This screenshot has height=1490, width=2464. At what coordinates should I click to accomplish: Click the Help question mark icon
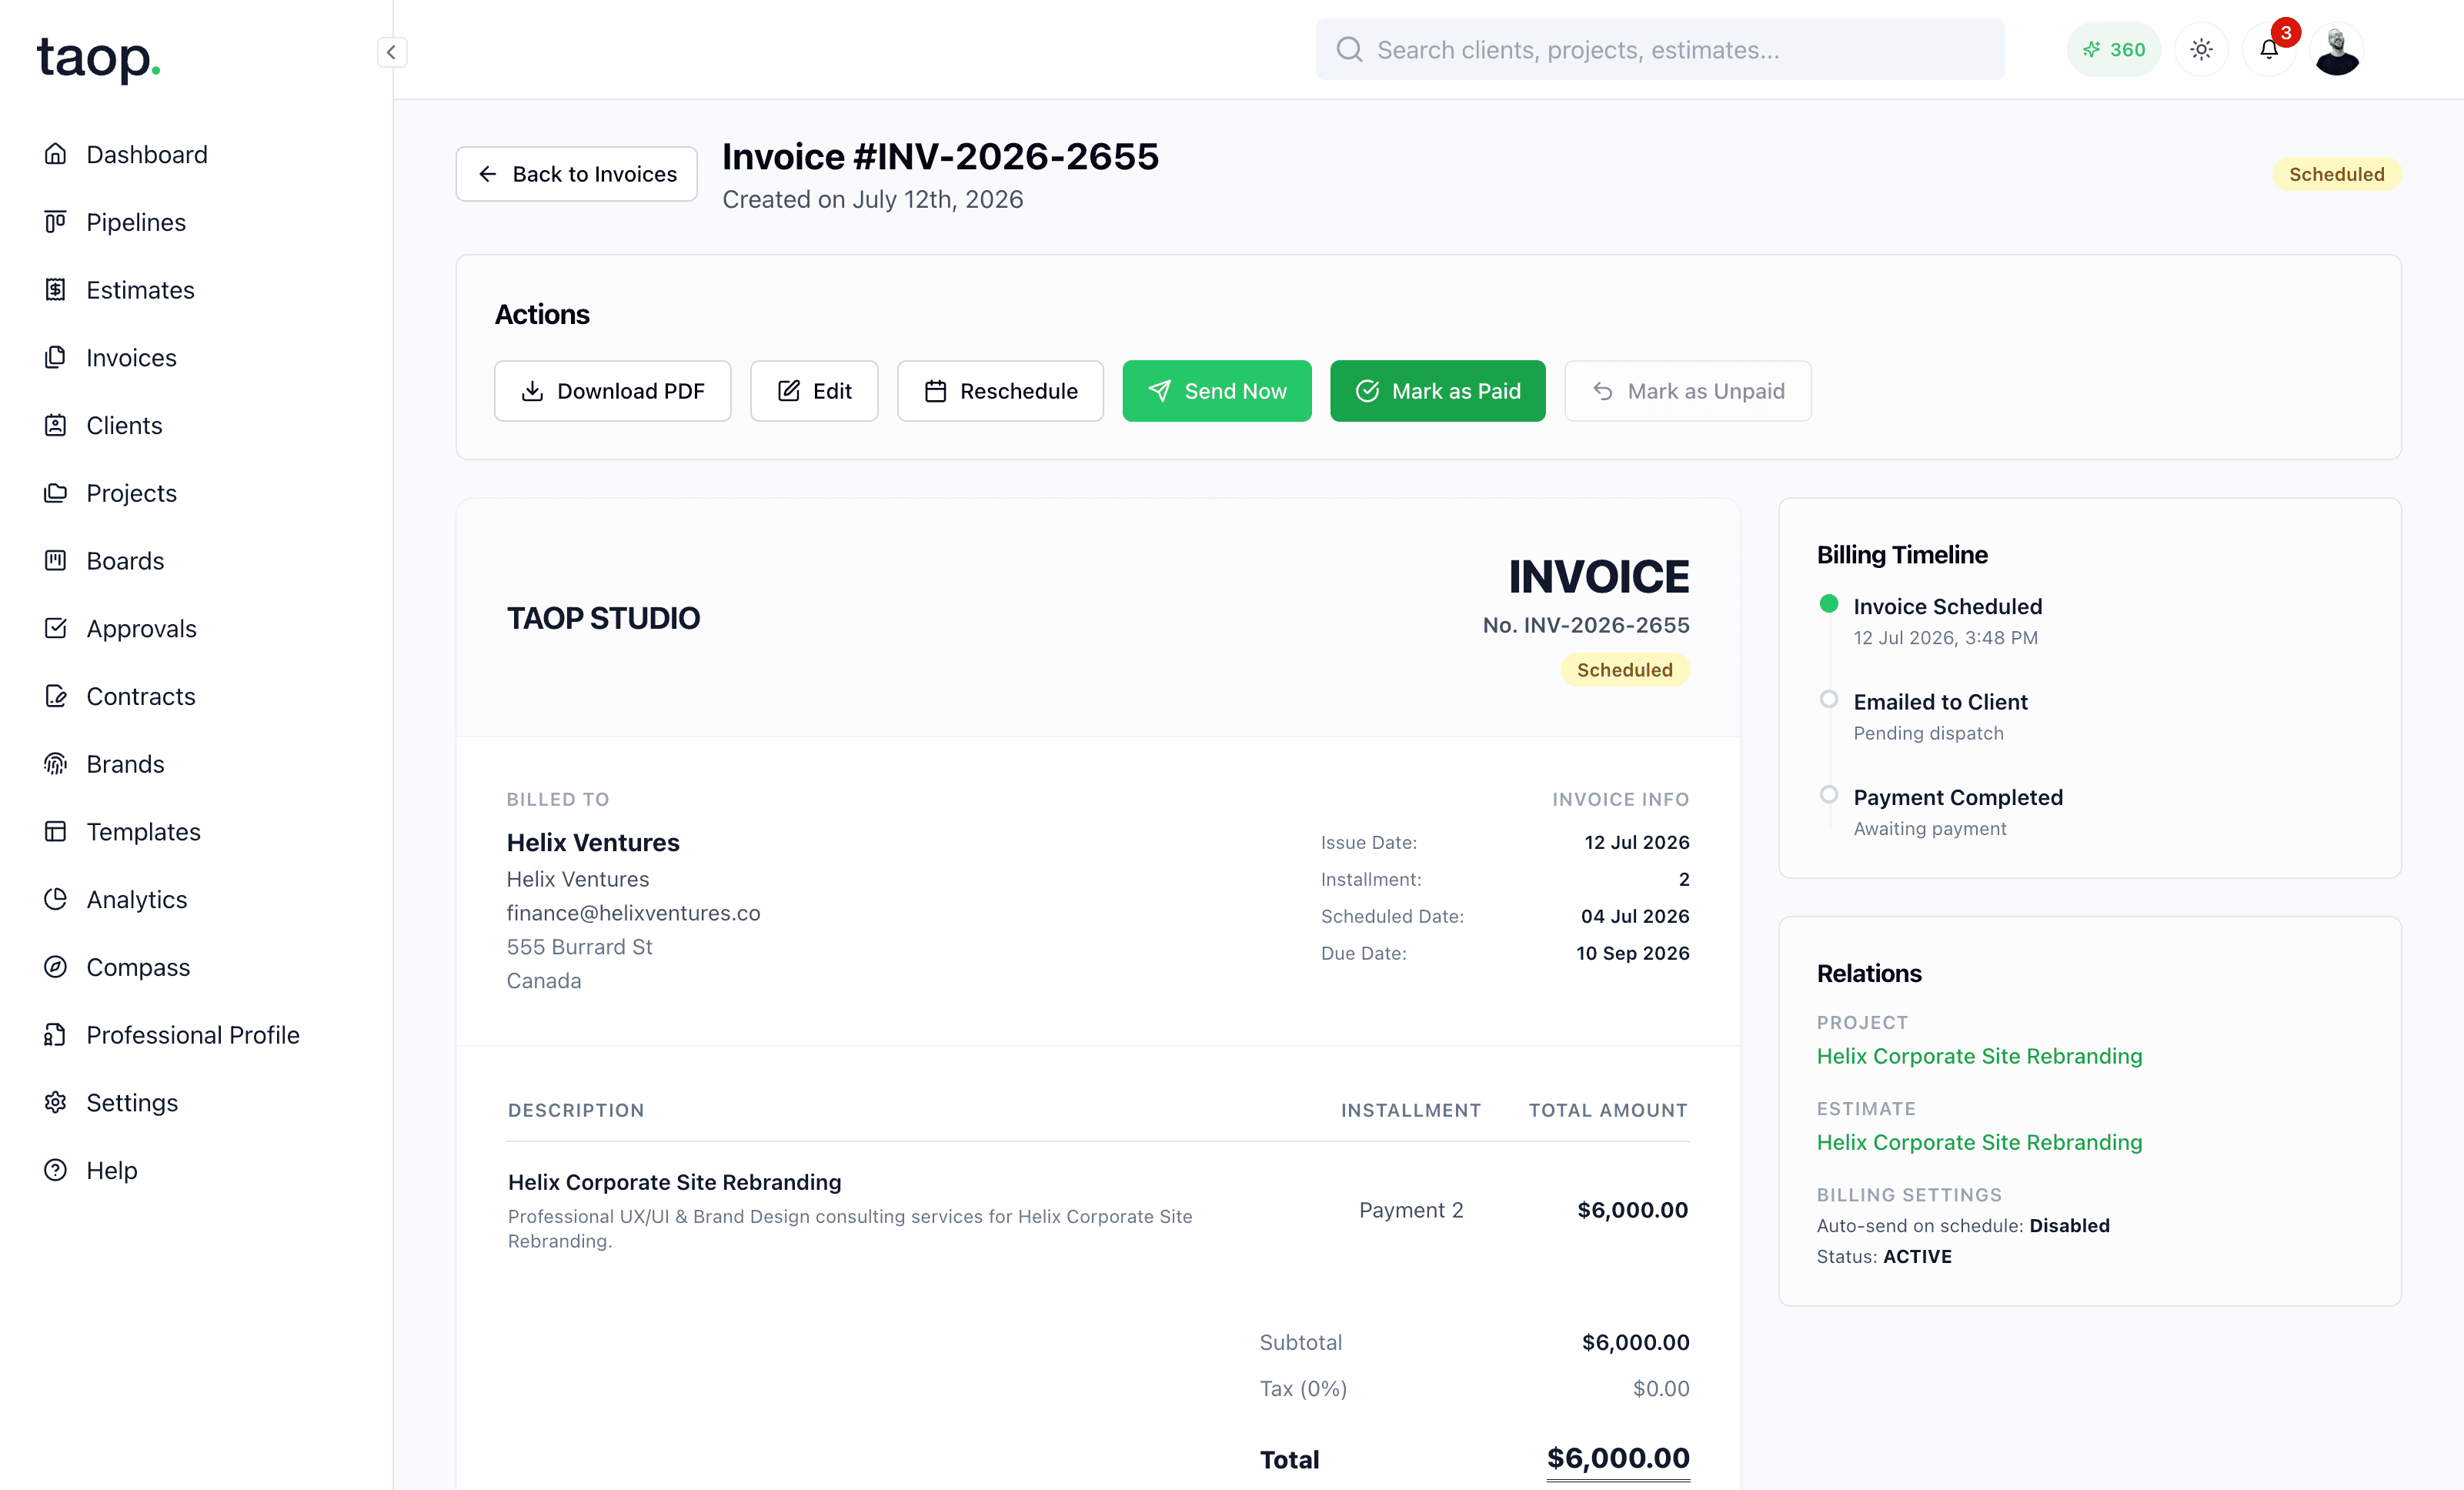point(56,1170)
